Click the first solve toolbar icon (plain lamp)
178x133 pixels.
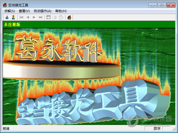point(7,17)
